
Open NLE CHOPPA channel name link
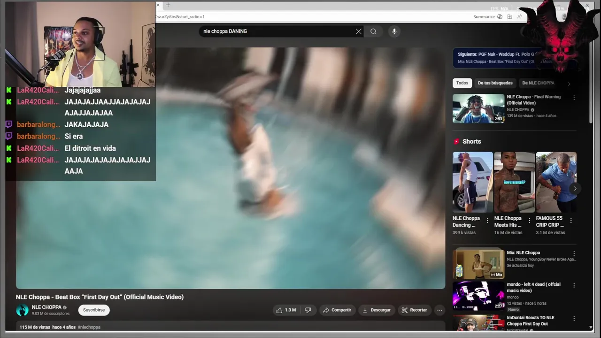46,307
